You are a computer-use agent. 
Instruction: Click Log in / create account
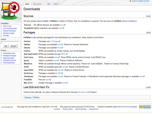[141, 1]
